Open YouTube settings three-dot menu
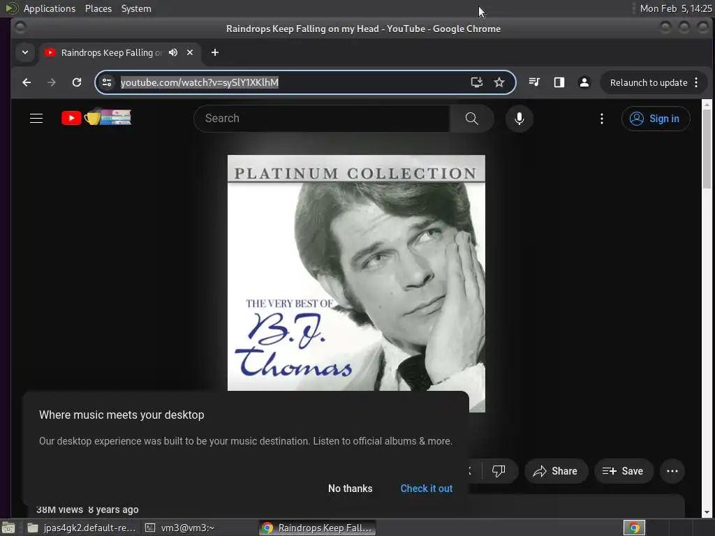This screenshot has height=536, width=715. (602, 119)
